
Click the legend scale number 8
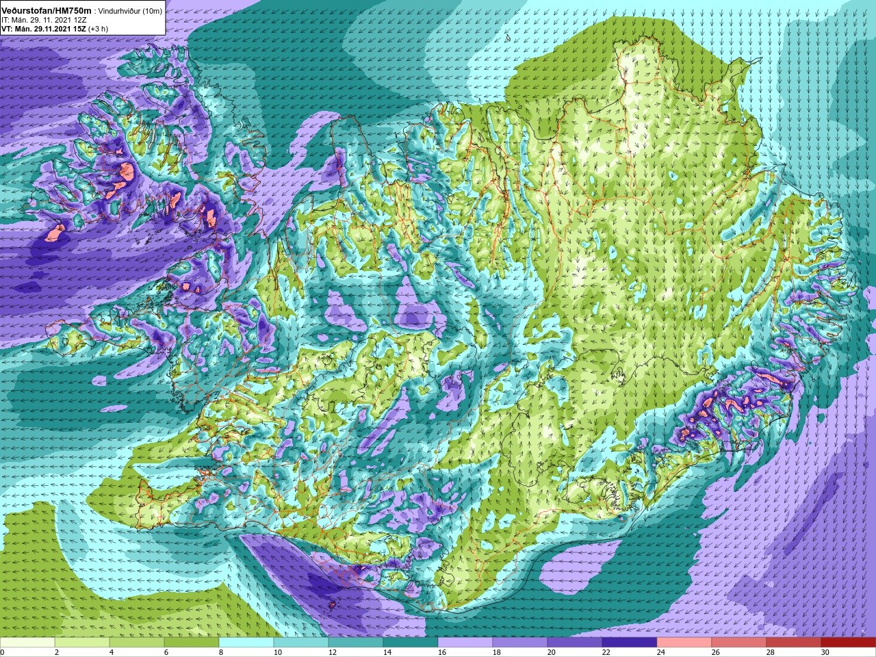point(222,652)
